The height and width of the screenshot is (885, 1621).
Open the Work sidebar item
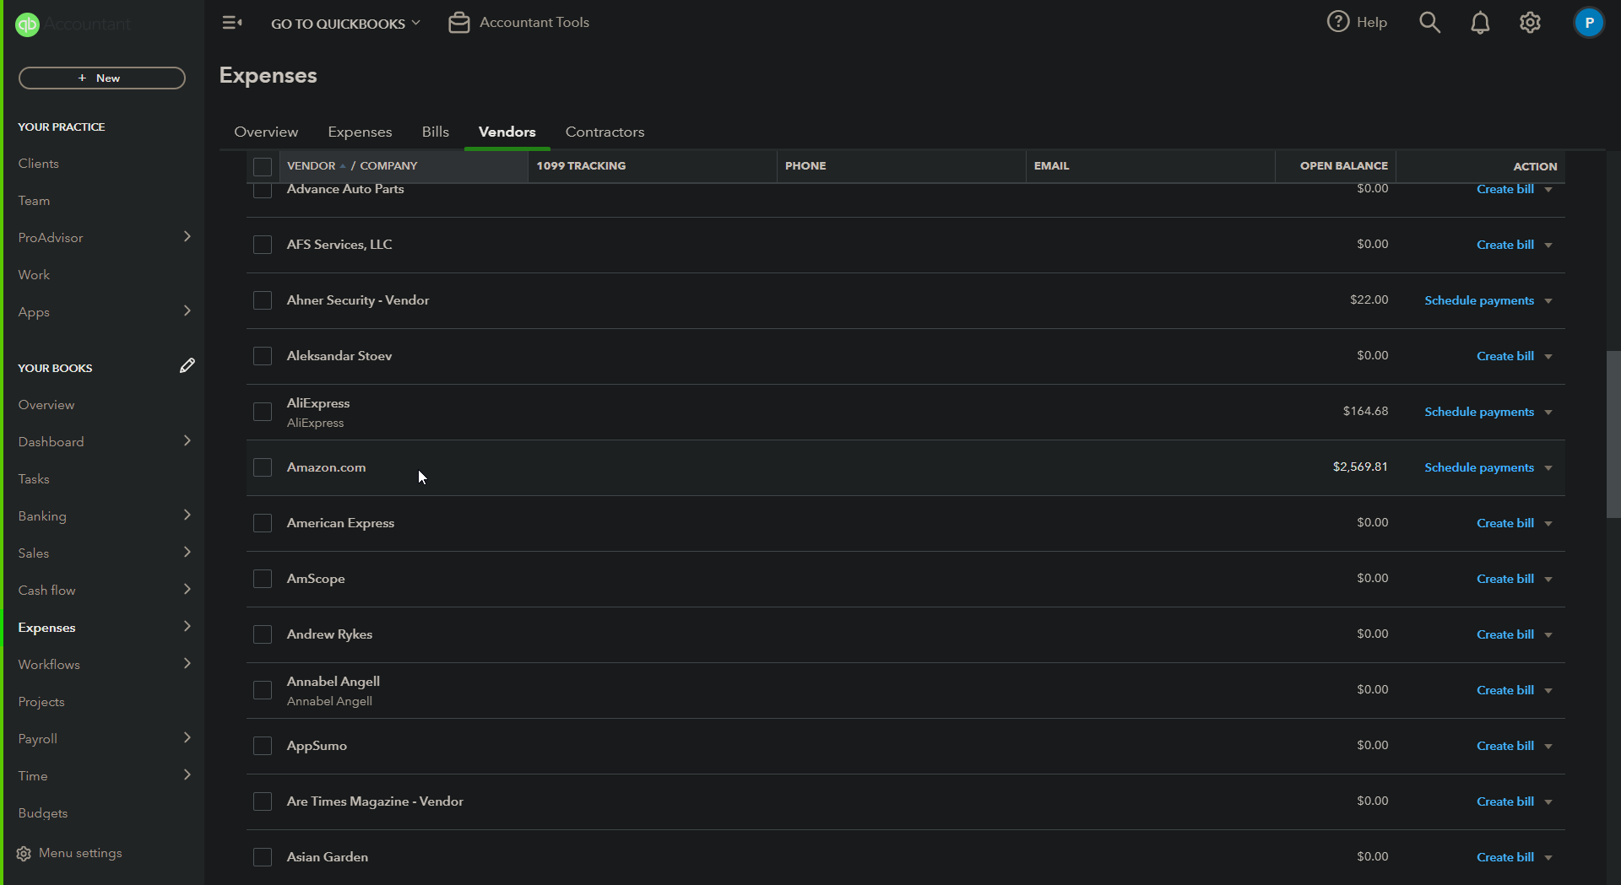click(35, 275)
